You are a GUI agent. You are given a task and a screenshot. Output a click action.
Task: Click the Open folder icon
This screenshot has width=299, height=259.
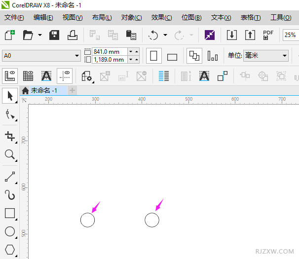pyautogui.click(x=28, y=35)
